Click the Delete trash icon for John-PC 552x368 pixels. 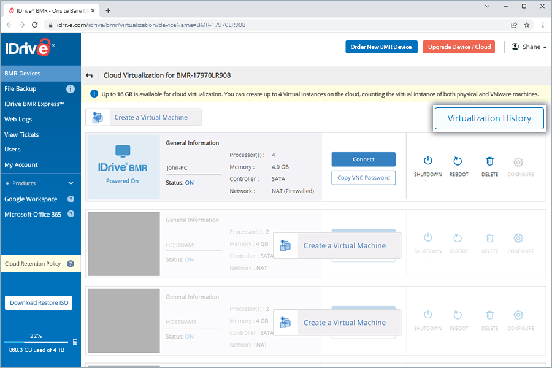(x=489, y=161)
